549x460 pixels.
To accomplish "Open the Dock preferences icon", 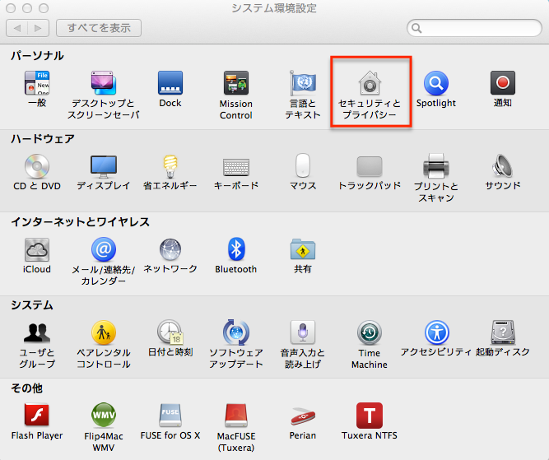I will tap(170, 83).
